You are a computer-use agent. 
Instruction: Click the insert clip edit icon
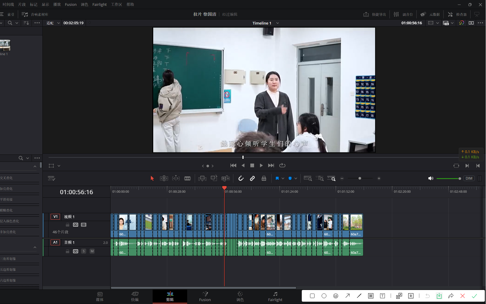coord(202,178)
